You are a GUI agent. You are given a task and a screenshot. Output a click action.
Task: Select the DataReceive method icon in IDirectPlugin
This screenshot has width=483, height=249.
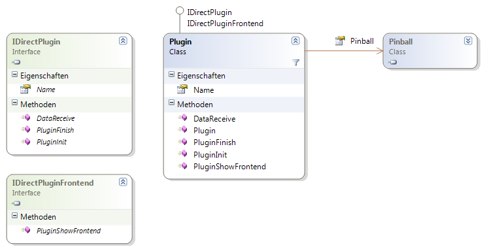coord(25,118)
